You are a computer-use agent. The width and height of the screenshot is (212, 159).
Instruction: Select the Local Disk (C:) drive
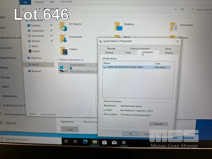pos(77,68)
